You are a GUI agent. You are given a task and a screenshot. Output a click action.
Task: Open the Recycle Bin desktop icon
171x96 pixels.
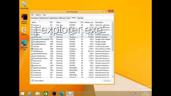(x=24, y=5)
